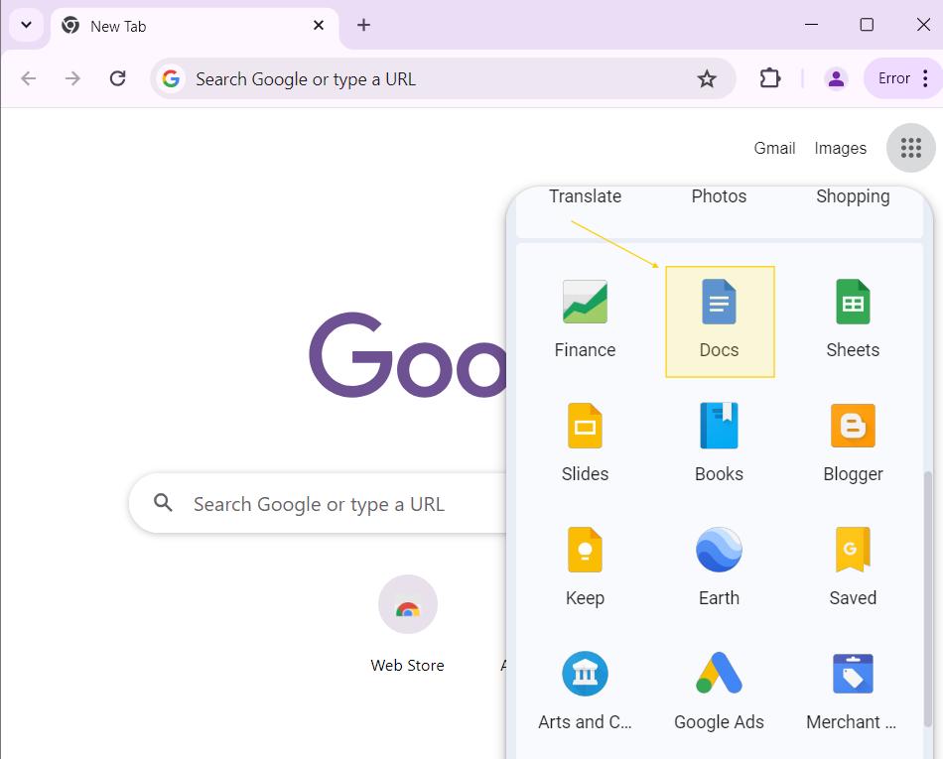Open Google Images link
This screenshot has width=943, height=759.
coord(840,148)
